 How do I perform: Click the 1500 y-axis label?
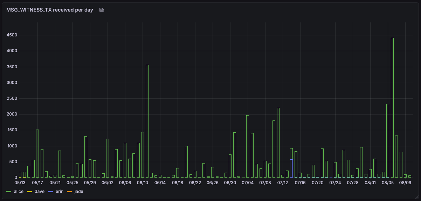12,130
